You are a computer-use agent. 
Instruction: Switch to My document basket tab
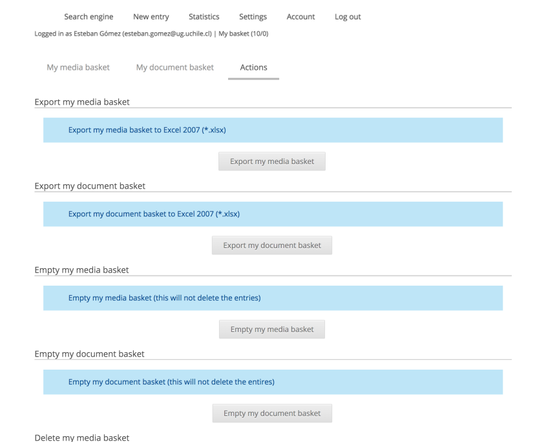tap(175, 68)
